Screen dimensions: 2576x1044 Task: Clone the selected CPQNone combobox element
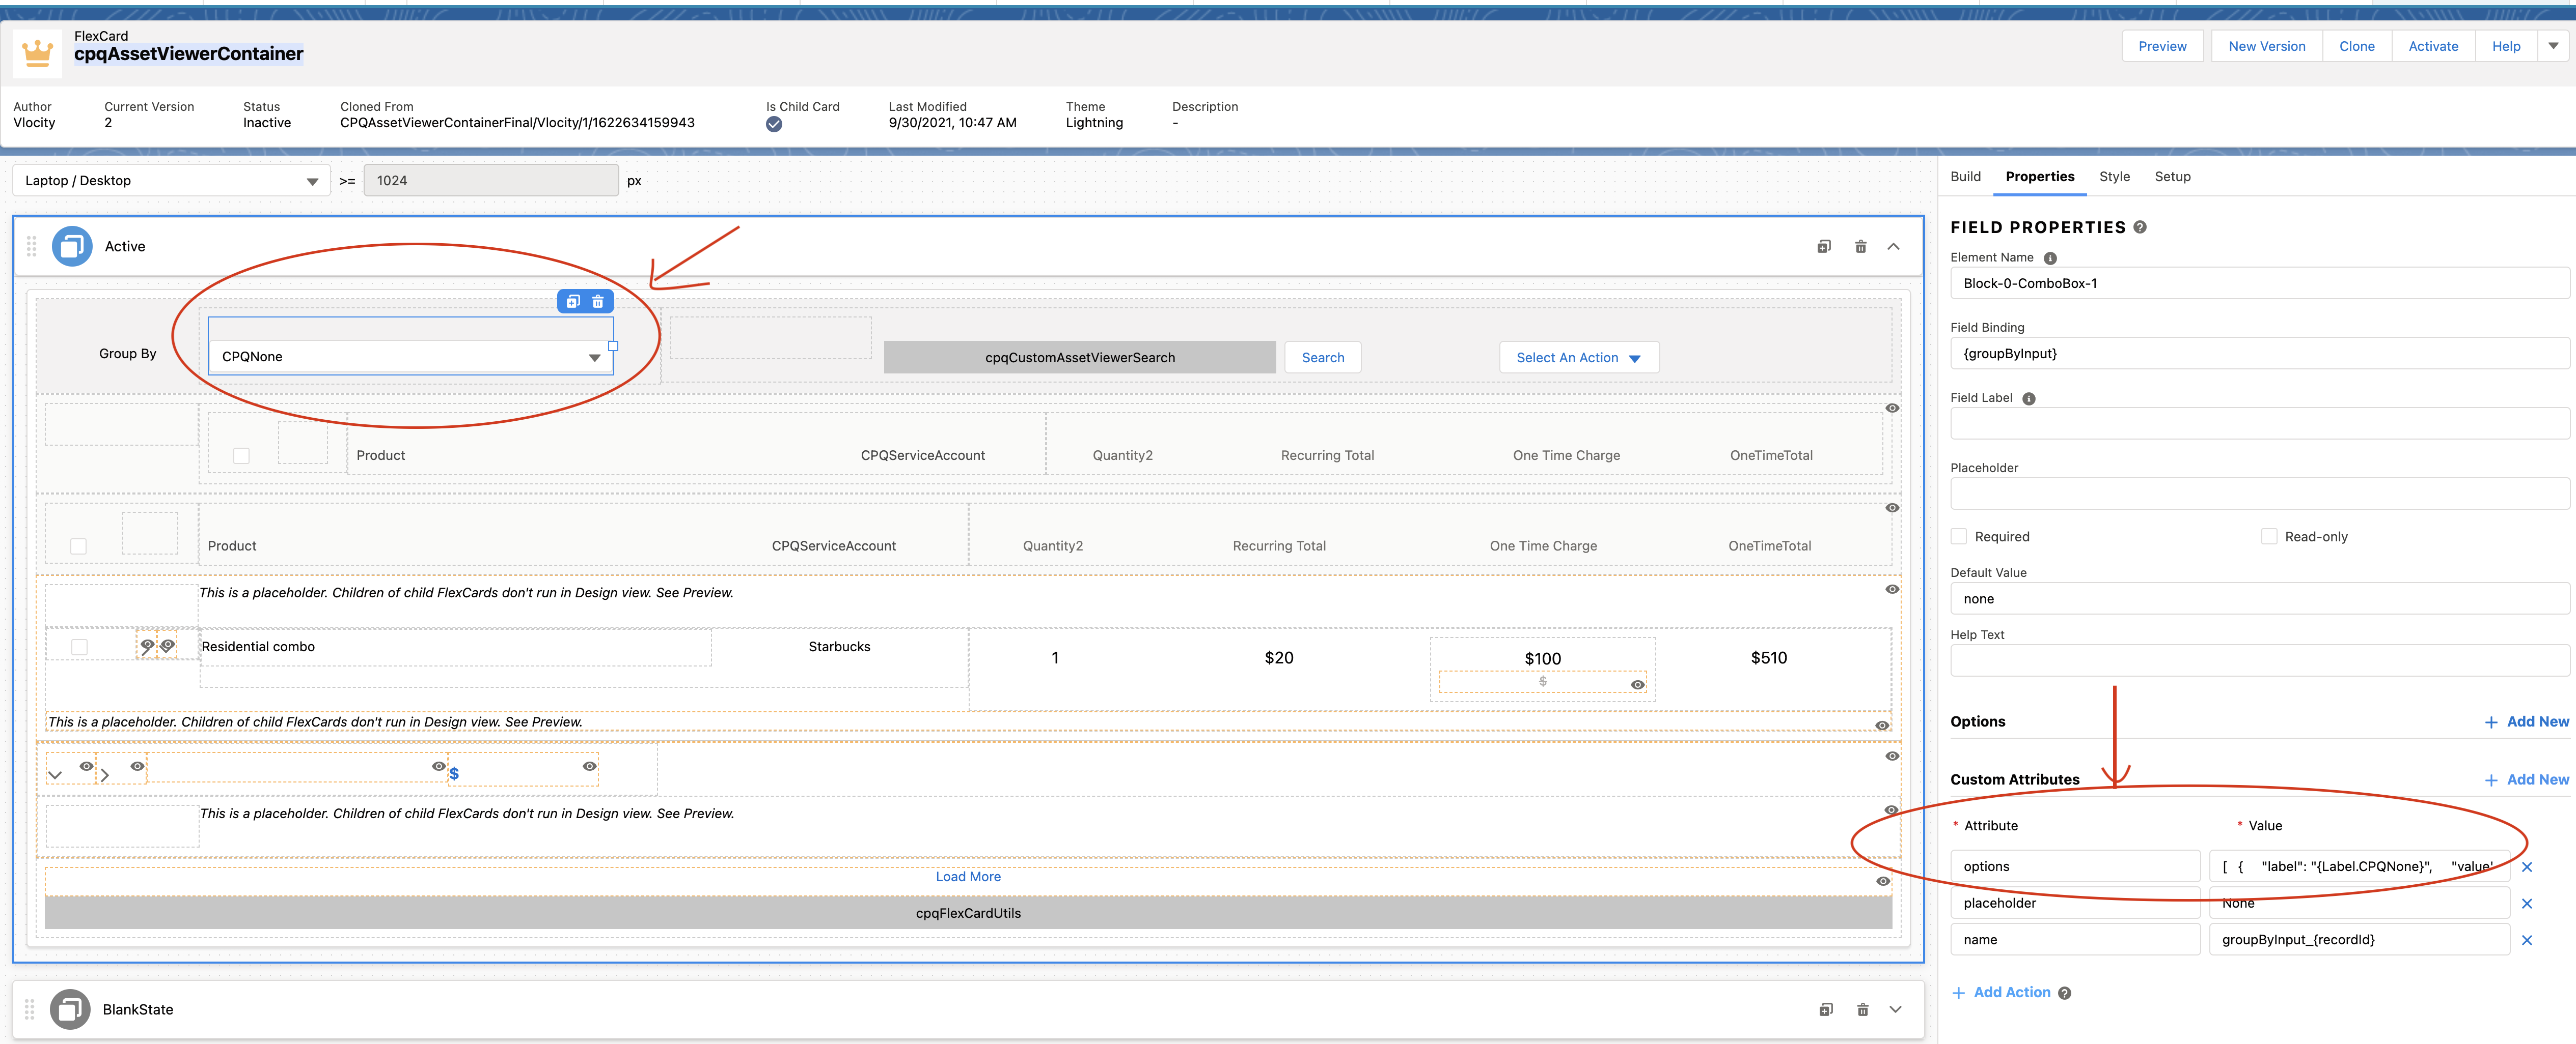click(573, 302)
